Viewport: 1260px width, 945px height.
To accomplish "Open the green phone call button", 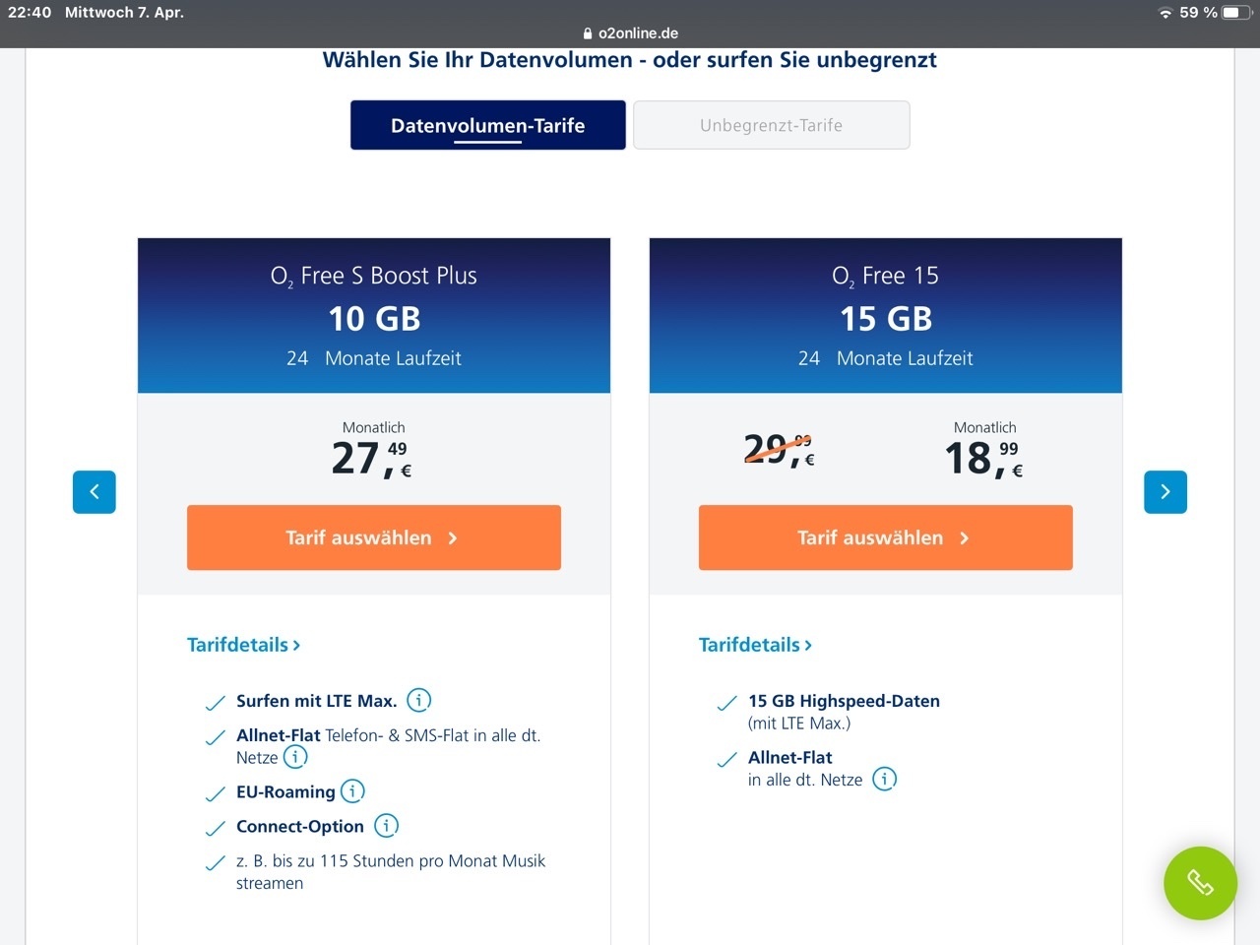I will (1200, 883).
